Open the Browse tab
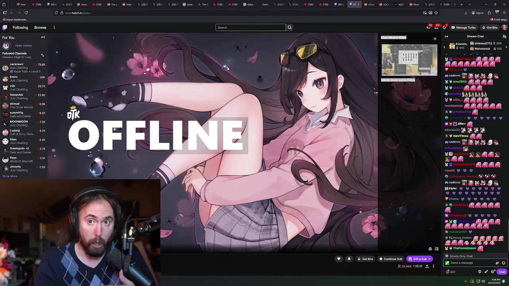The width and height of the screenshot is (509, 286). click(40, 27)
